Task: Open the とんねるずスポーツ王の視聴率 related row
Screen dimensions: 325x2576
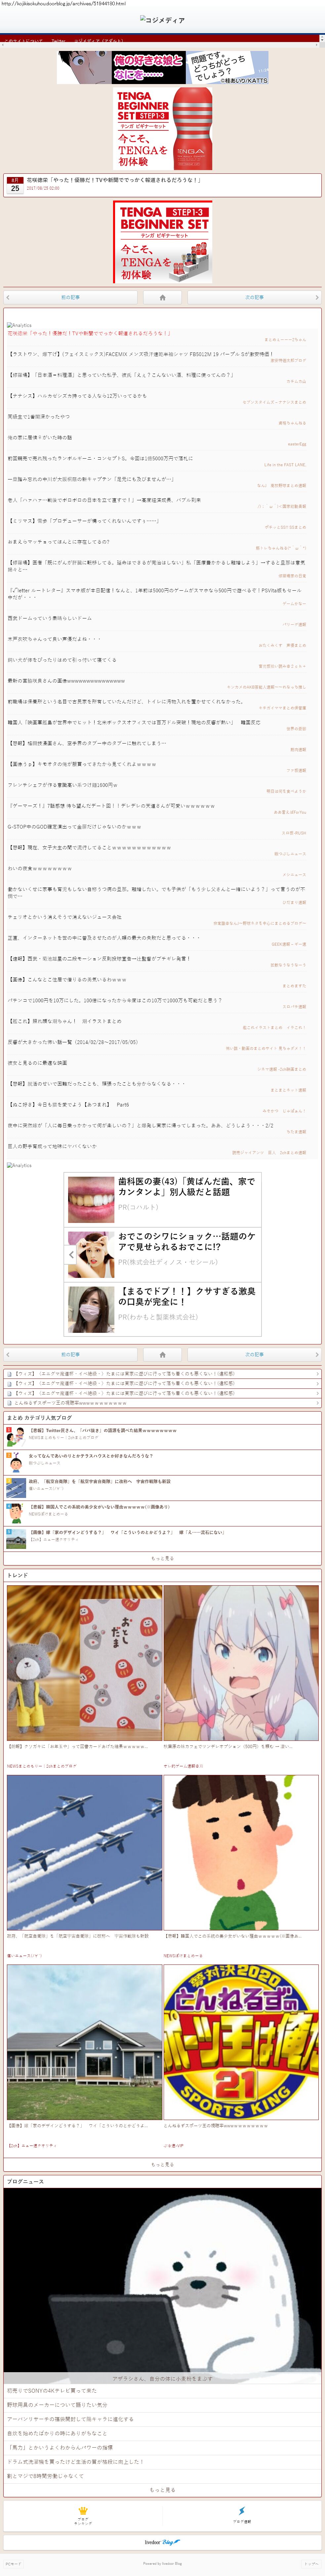Action: [162, 1403]
